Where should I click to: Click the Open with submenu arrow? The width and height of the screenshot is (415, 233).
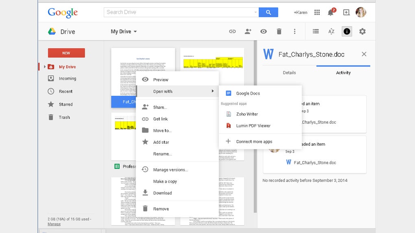click(212, 91)
